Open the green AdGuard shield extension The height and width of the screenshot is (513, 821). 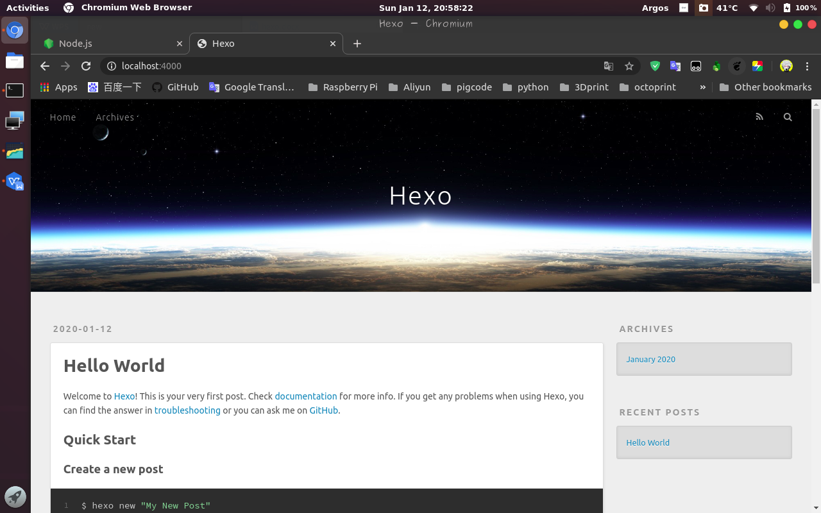pyautogui.click(x=655, y=66)
